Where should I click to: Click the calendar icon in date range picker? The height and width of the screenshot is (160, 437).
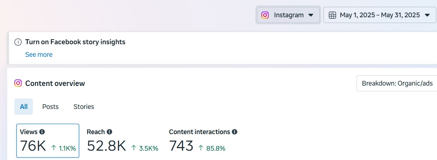tap(333, 15)
